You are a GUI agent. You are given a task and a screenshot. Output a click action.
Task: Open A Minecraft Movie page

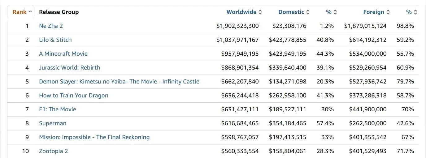[63, 54]
